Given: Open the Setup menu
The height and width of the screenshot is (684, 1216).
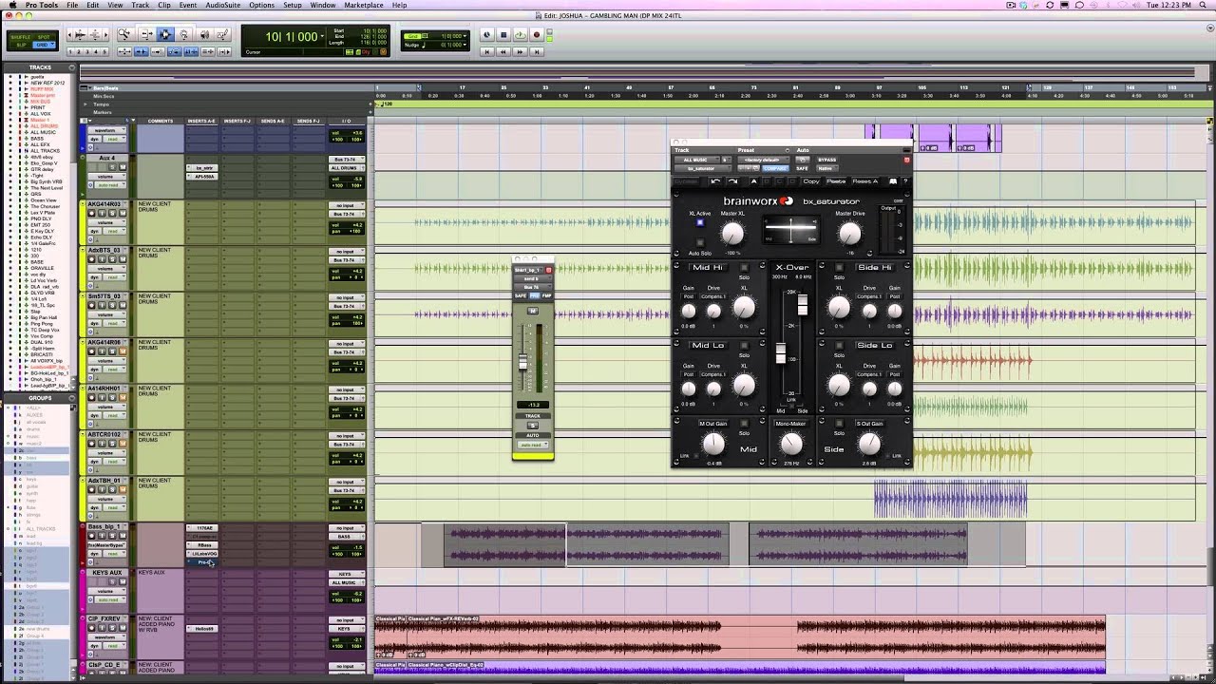Looking at the screenshot, I should (x=293, y=5).
